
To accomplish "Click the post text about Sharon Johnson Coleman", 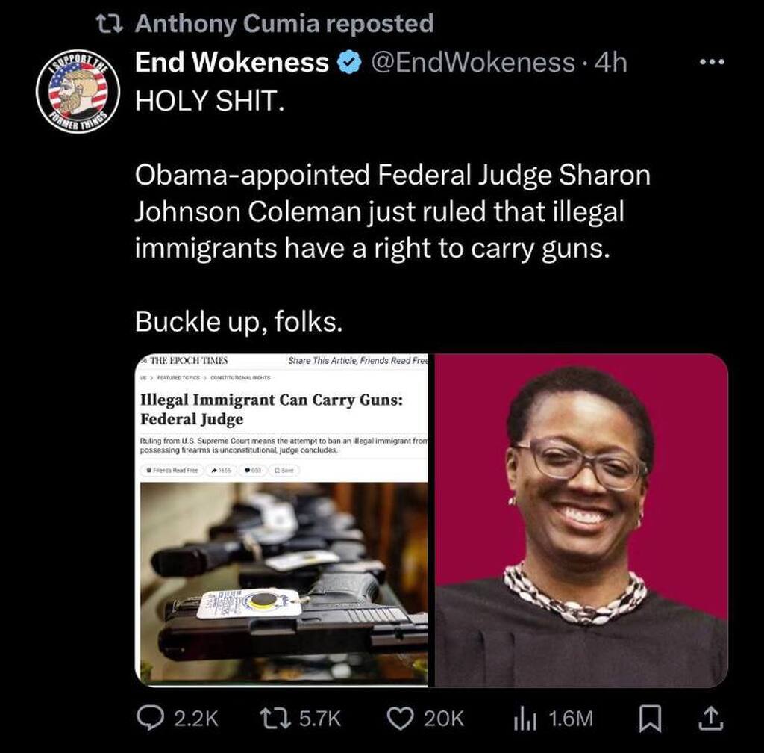I will coord(392,211).
